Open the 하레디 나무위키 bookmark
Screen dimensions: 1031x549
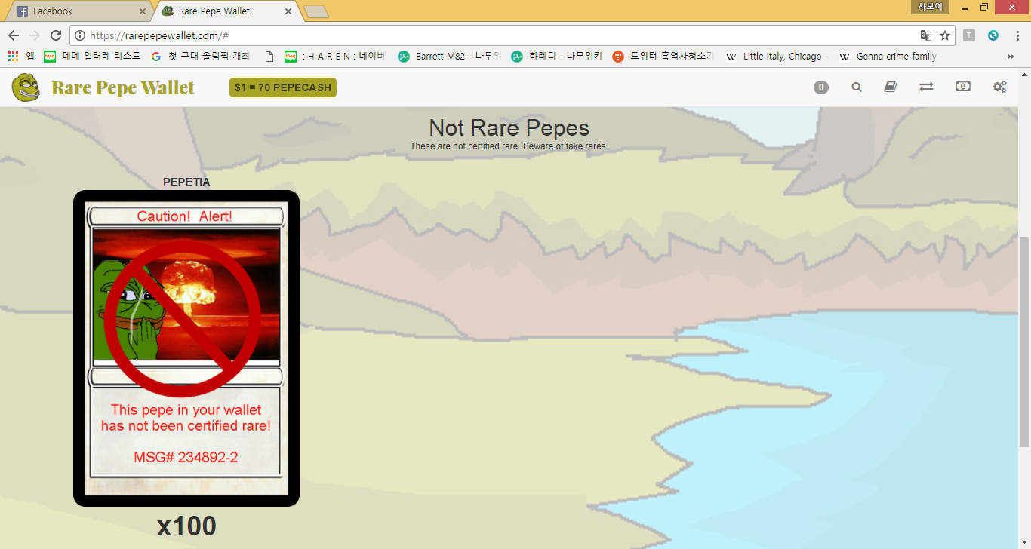[557, 57]
